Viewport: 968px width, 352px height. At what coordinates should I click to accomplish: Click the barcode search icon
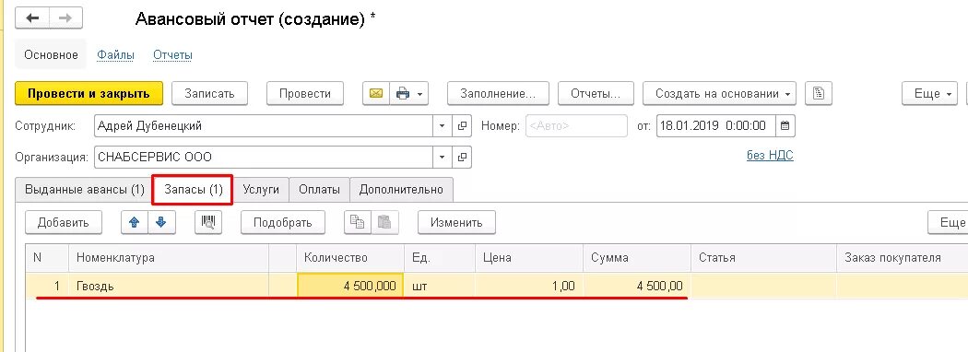coord(208,222)
